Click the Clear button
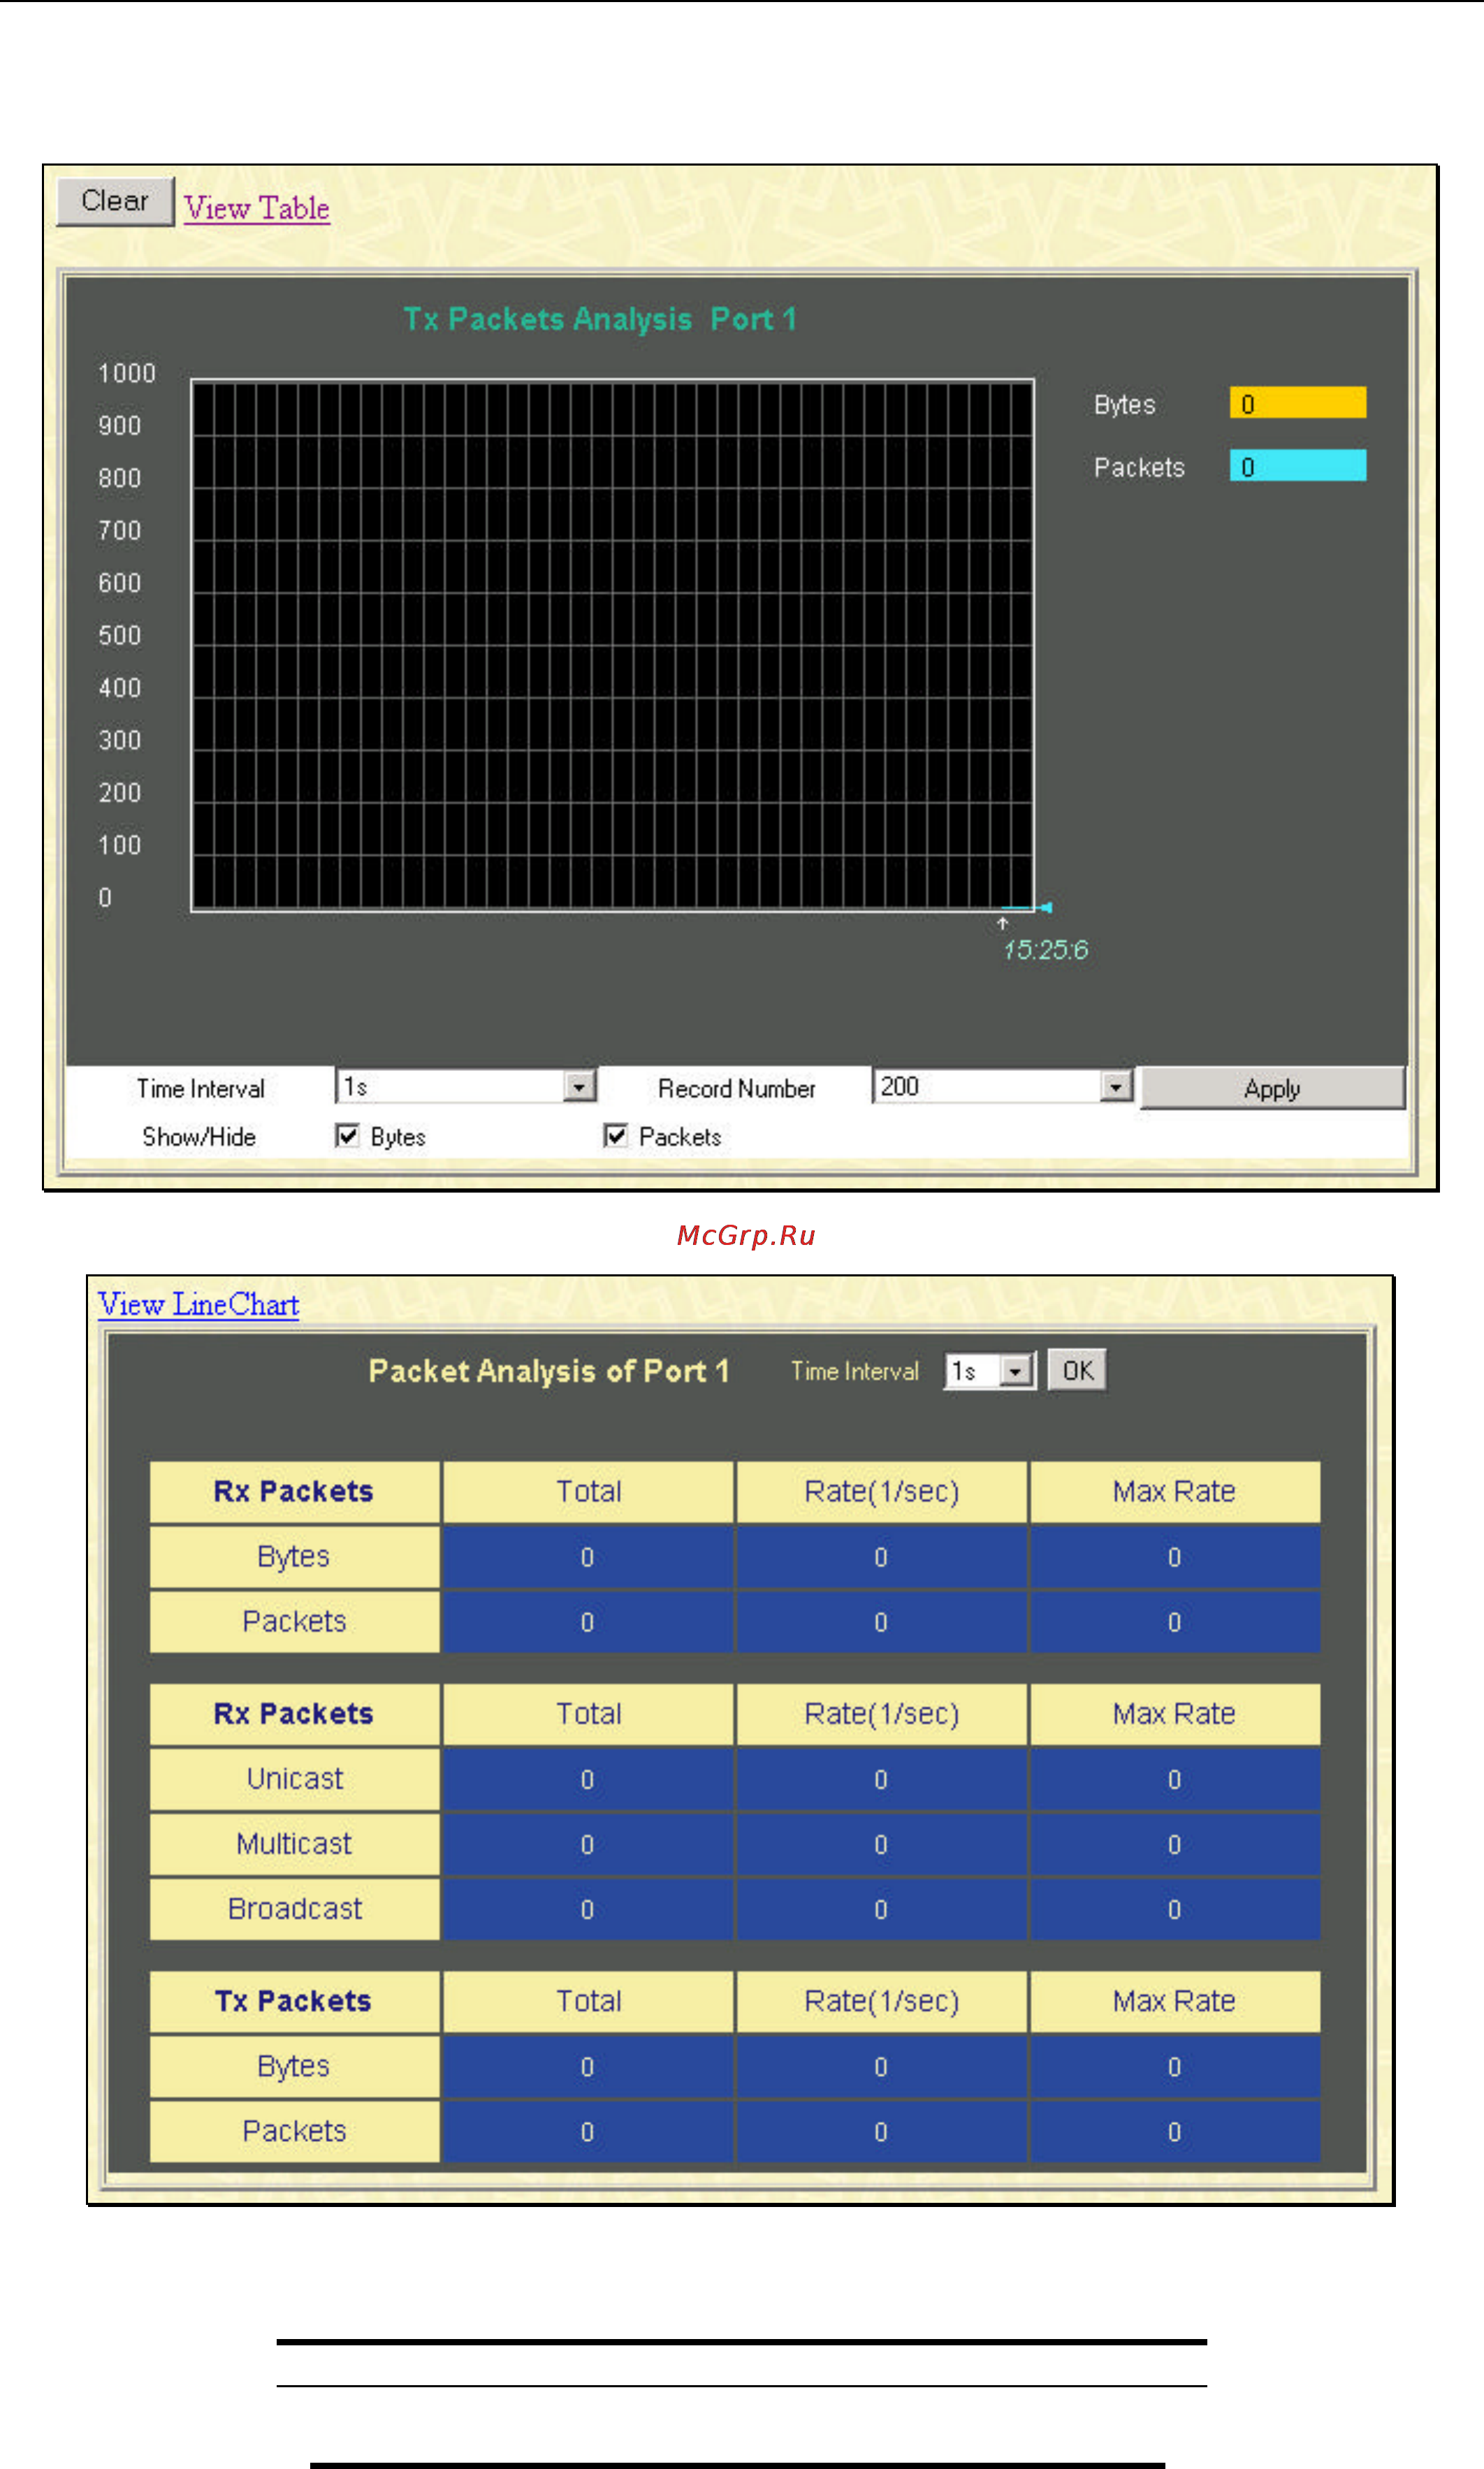 click(115, 202)
